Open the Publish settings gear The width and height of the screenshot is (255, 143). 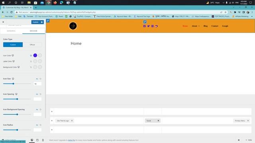click(42, 22)
